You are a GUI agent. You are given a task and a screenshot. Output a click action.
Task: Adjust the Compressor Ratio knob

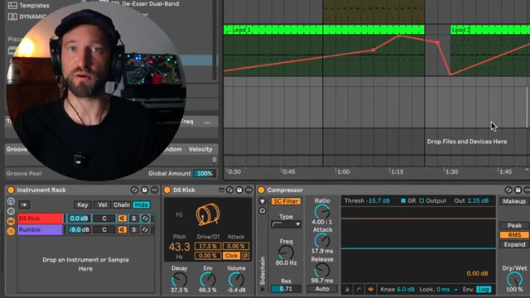[322, 212]
